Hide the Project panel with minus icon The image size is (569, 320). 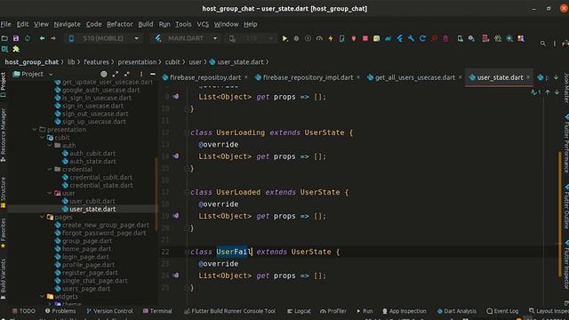[x=153, y=74]
